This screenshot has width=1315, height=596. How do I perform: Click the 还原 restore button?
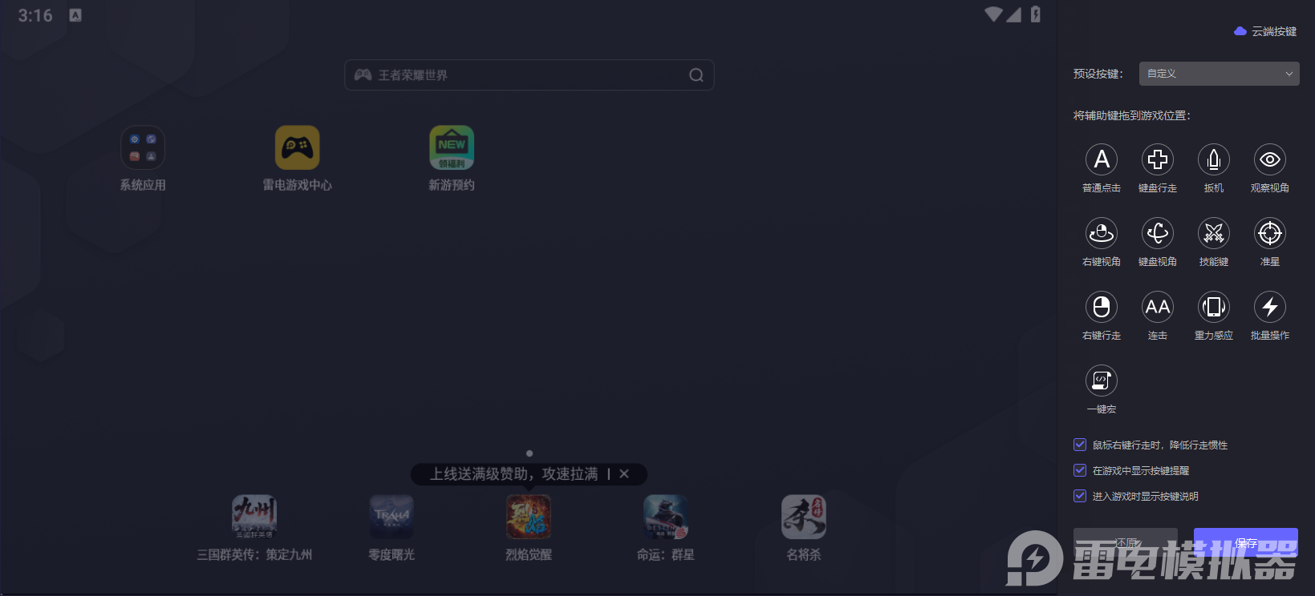point(1126,542)
